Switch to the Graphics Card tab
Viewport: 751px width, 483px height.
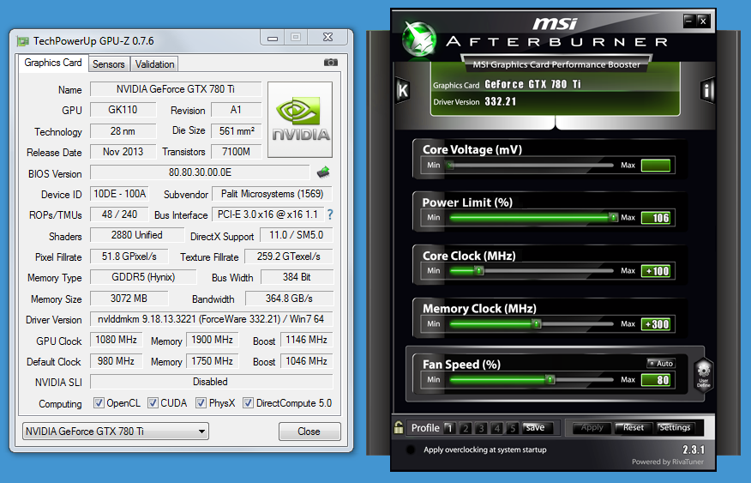tap(53, 63)
